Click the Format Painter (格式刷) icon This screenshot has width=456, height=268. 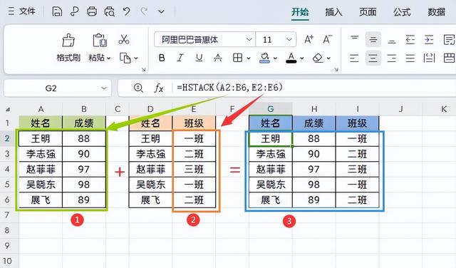(x=68, y=41)
